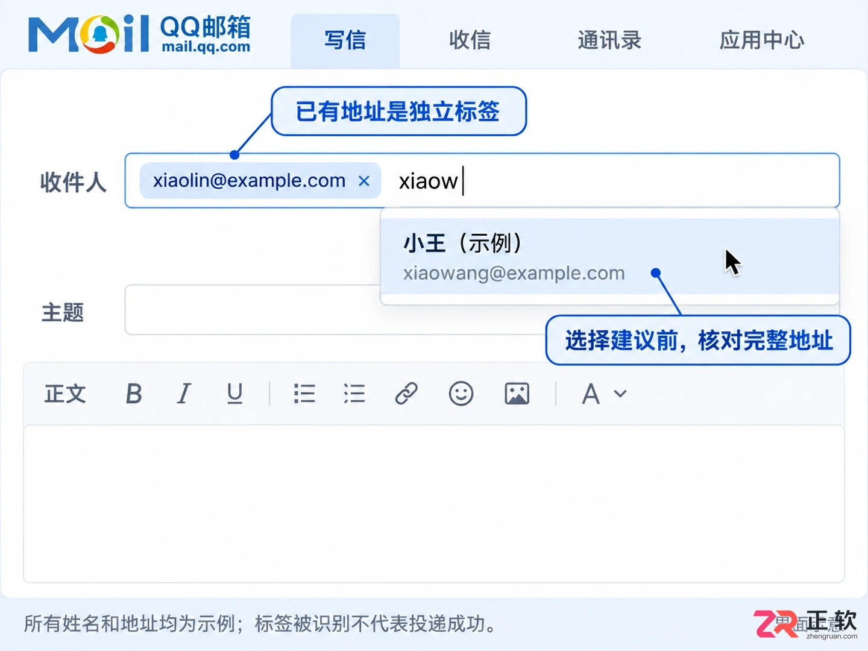
Task: Insert a numbered list
Action: pos(354,394)
